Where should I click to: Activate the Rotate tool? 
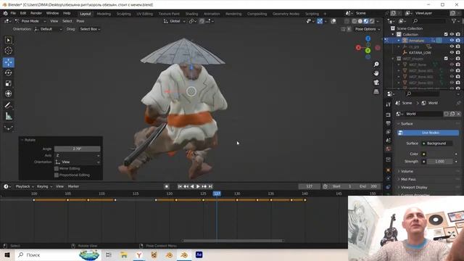[8, 72]
